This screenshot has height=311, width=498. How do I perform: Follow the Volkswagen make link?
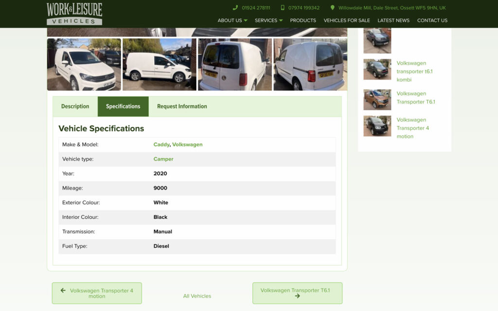[x=187, y=144]
